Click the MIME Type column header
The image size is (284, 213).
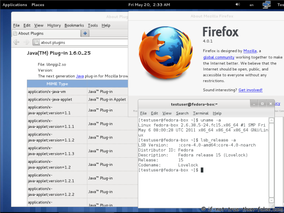[57, 84]
